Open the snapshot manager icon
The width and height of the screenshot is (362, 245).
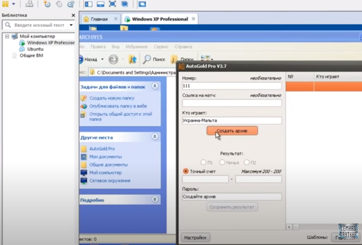coord(71,4)
